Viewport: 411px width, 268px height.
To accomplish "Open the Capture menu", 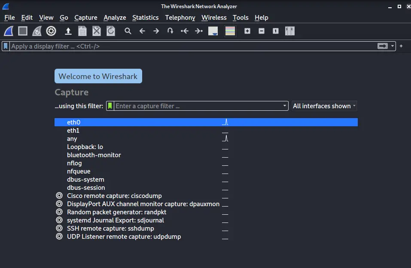I will (x=86, y=18).
